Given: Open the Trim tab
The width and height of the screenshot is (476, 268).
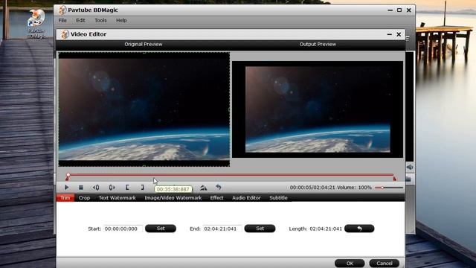Looking at the screenshot, I should click(x=65, y=198).
